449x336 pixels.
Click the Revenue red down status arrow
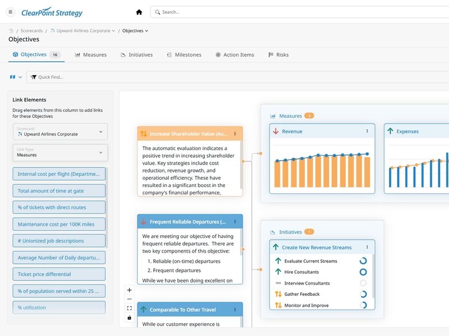(276, 131)
